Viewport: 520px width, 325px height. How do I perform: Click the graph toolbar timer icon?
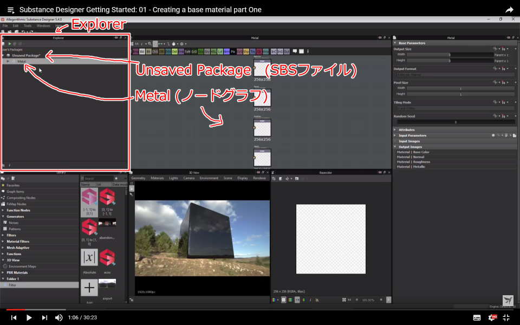[173, 44]
